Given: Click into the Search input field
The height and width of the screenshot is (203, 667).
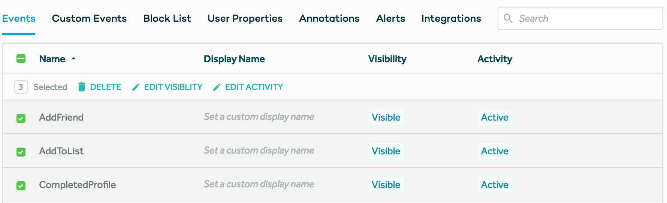Looking at the screenshot, I should coord(585,18).
